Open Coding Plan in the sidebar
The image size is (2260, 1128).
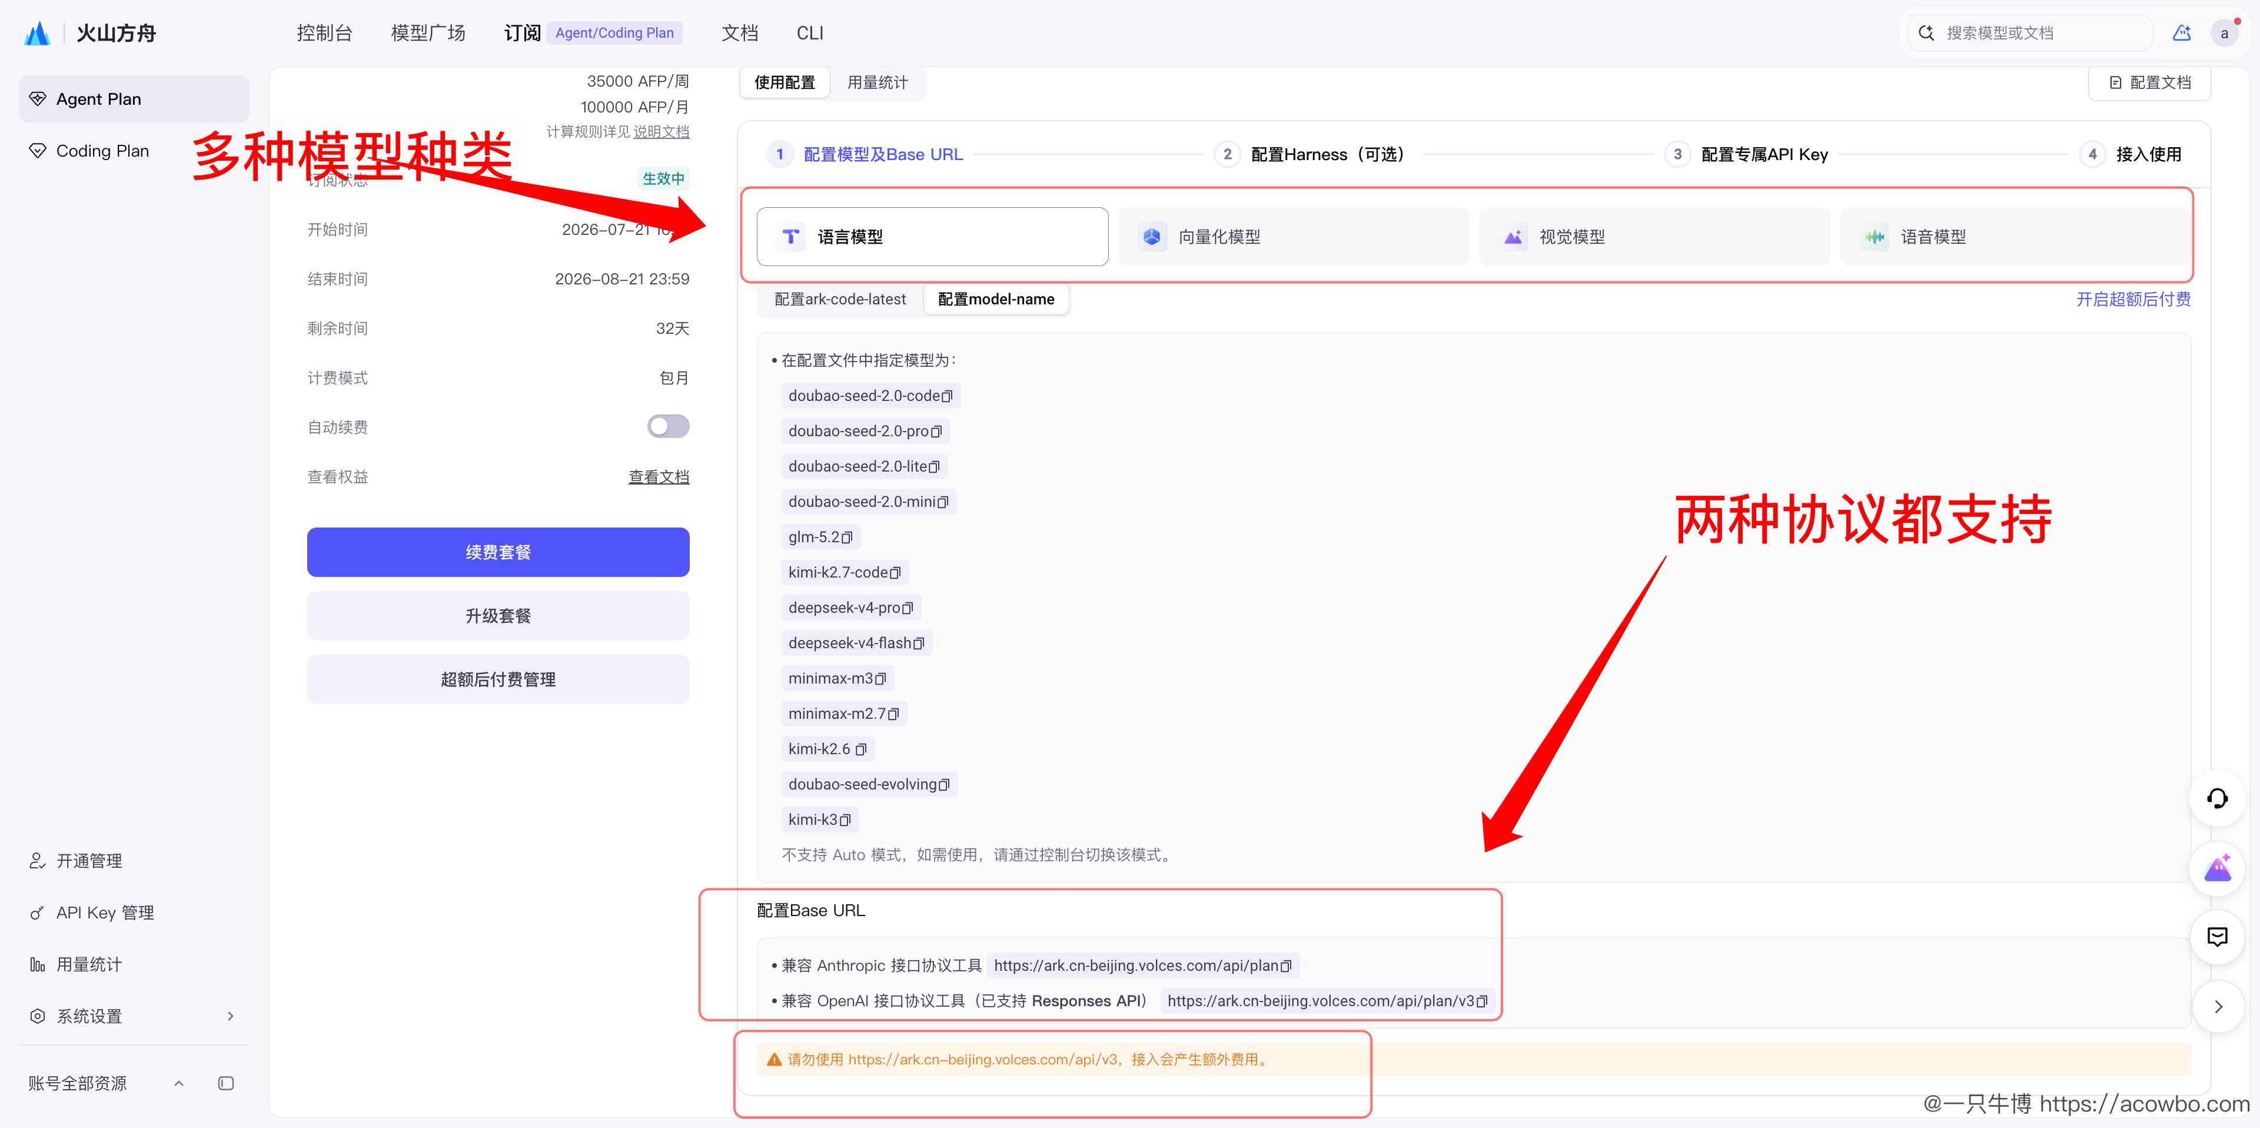[134, 151]
